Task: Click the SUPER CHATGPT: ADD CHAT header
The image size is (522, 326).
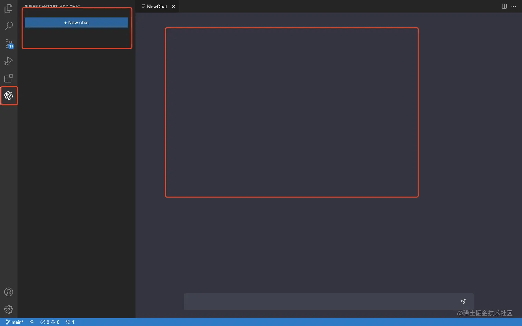Action: (52, 6)
